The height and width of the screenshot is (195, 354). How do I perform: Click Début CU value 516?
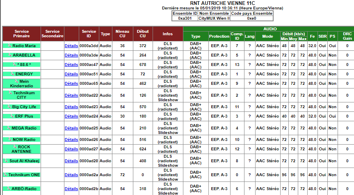143,140
